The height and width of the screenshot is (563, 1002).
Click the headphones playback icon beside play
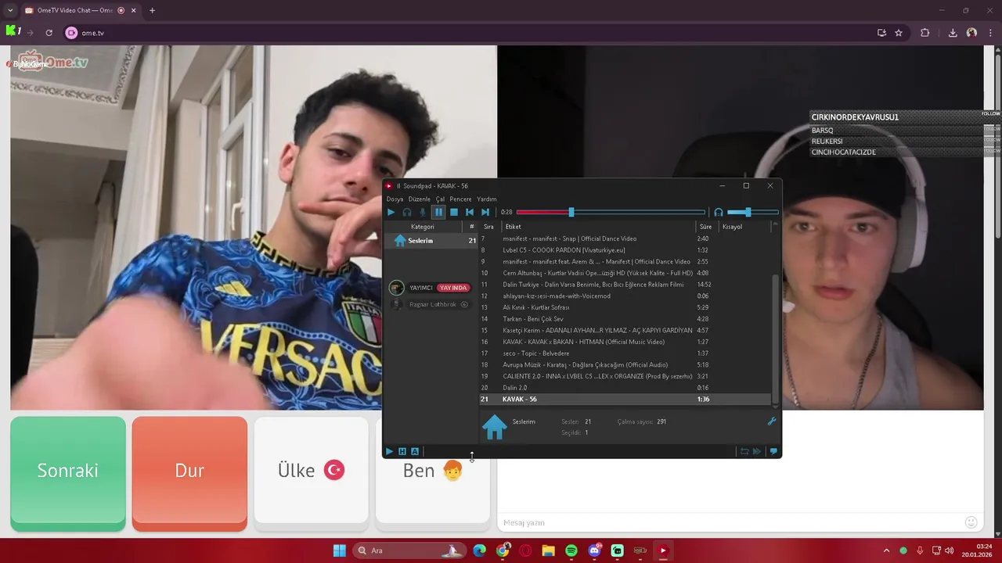pyautogui.click(x=407, y=212)
